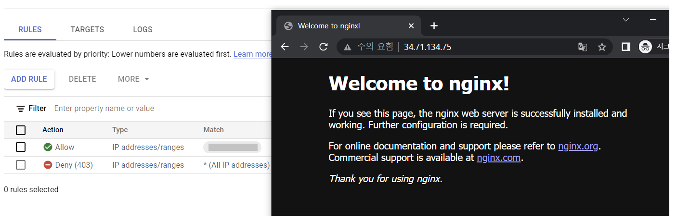Open the nginx.com link

coord(499,158)
